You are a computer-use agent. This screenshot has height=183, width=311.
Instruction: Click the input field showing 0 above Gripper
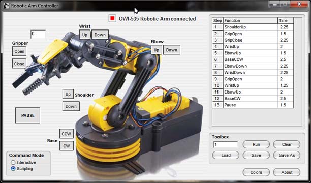38,34
